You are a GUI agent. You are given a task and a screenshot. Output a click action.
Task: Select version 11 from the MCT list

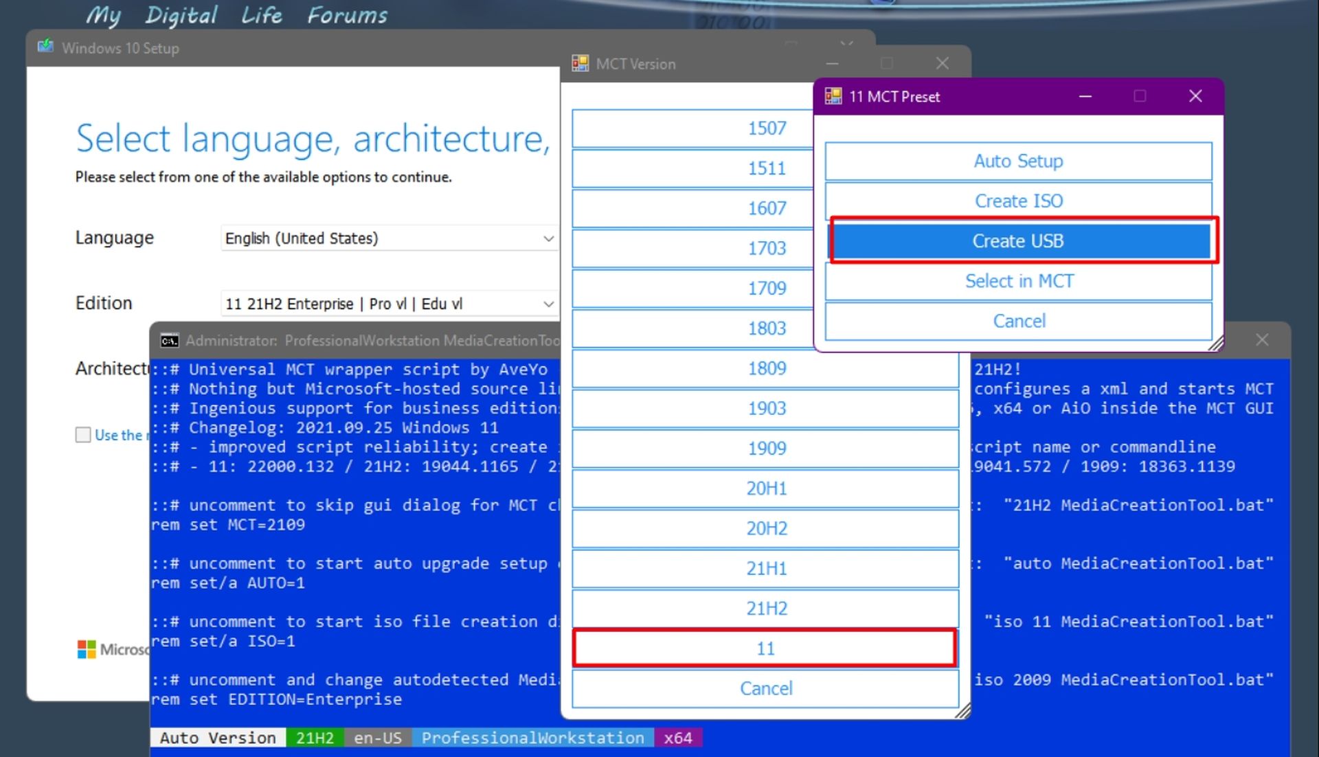click(x=765, y=648)
